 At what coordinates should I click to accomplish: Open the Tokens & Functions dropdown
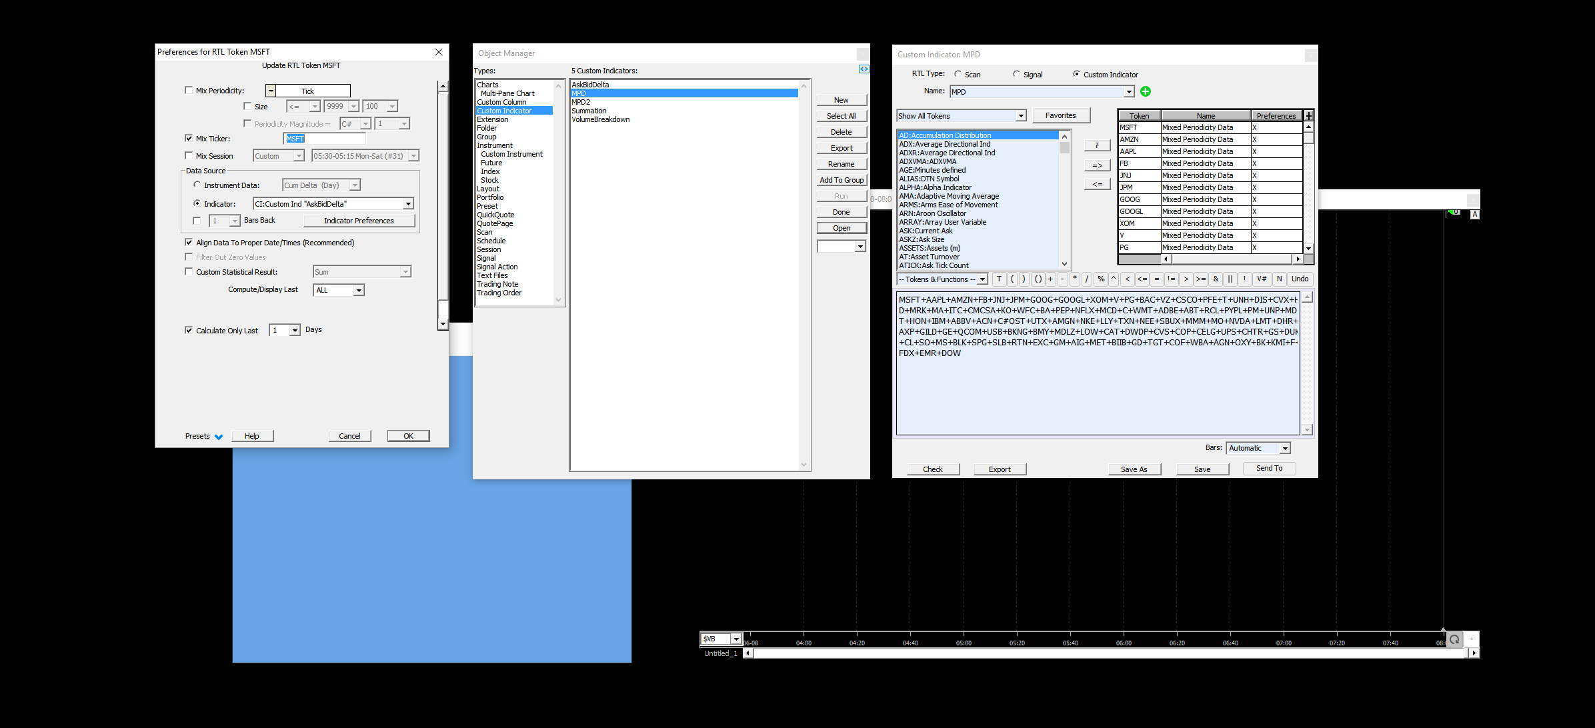tap(982, 279)
